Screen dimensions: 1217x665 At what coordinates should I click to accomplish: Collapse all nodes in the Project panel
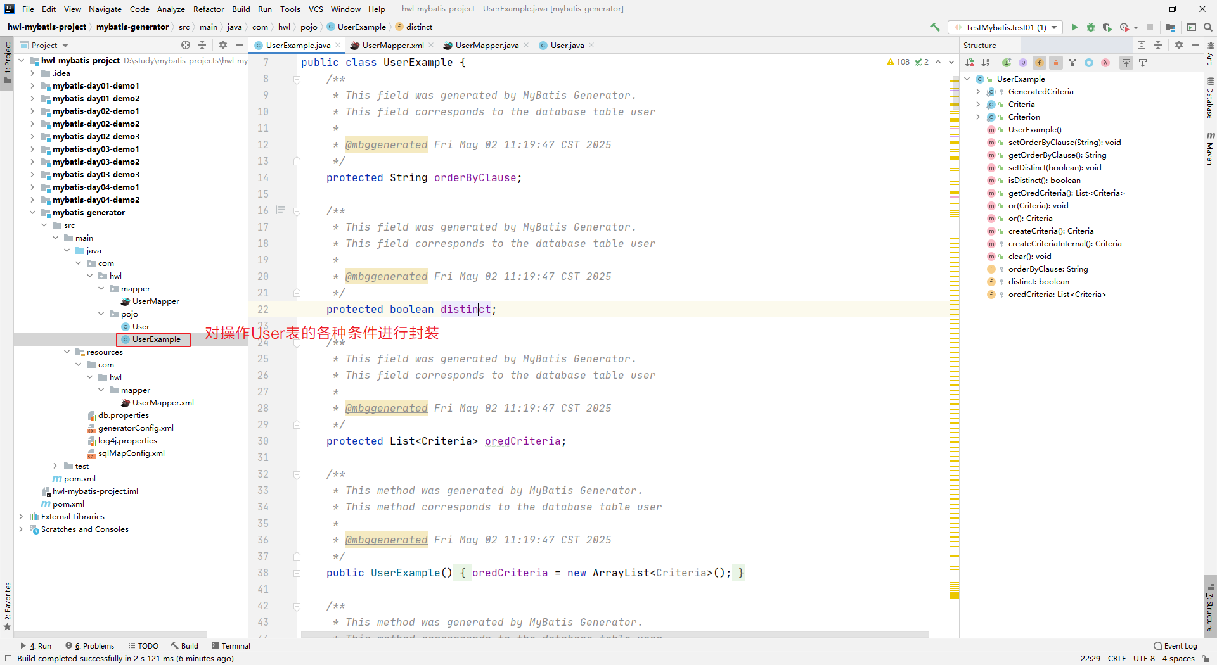coord(202,45)
